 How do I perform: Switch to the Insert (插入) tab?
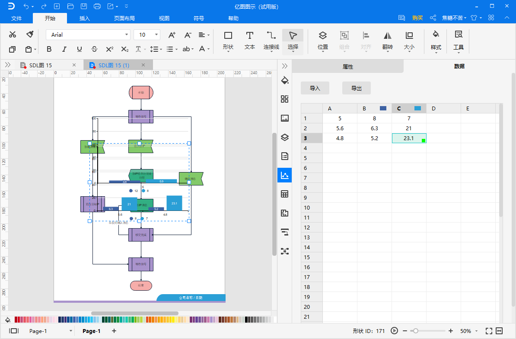tap(85, 18)
